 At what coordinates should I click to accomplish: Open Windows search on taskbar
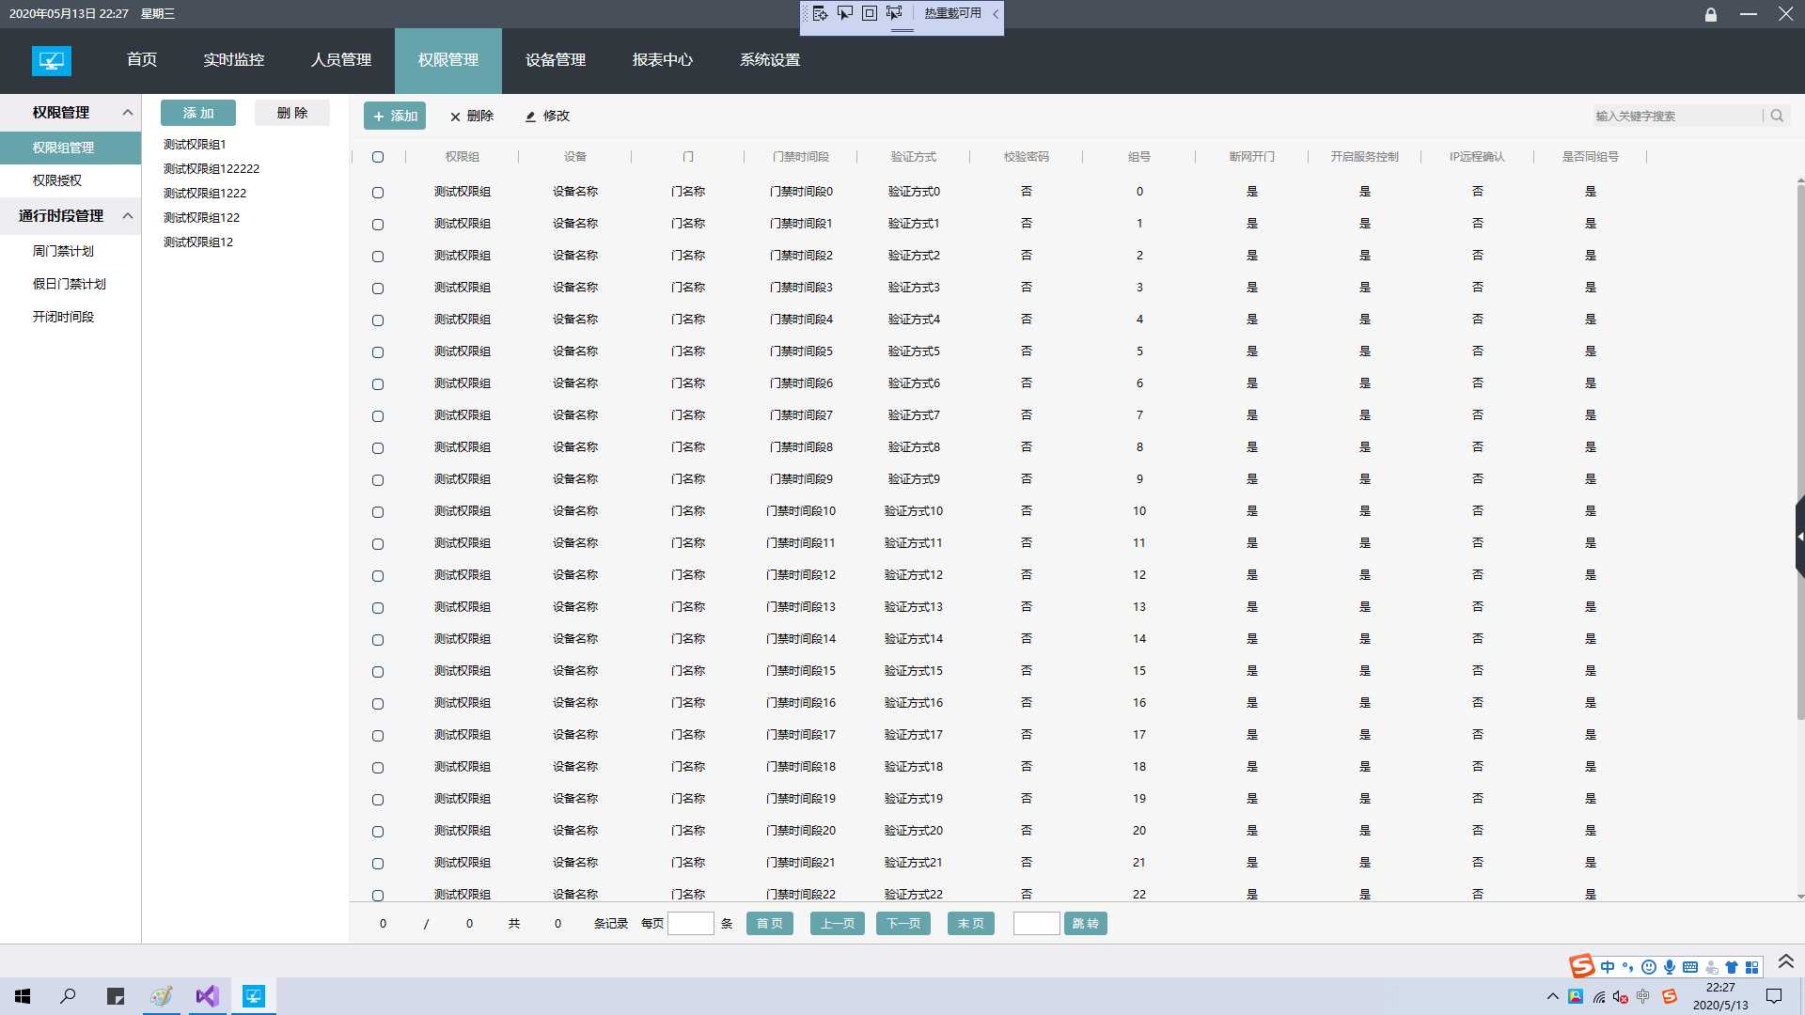point(68,996)
